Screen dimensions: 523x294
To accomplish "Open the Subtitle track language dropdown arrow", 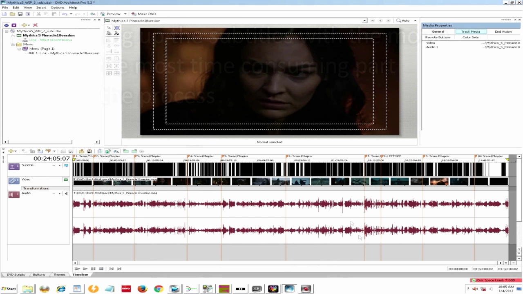I will coord(60,166).
